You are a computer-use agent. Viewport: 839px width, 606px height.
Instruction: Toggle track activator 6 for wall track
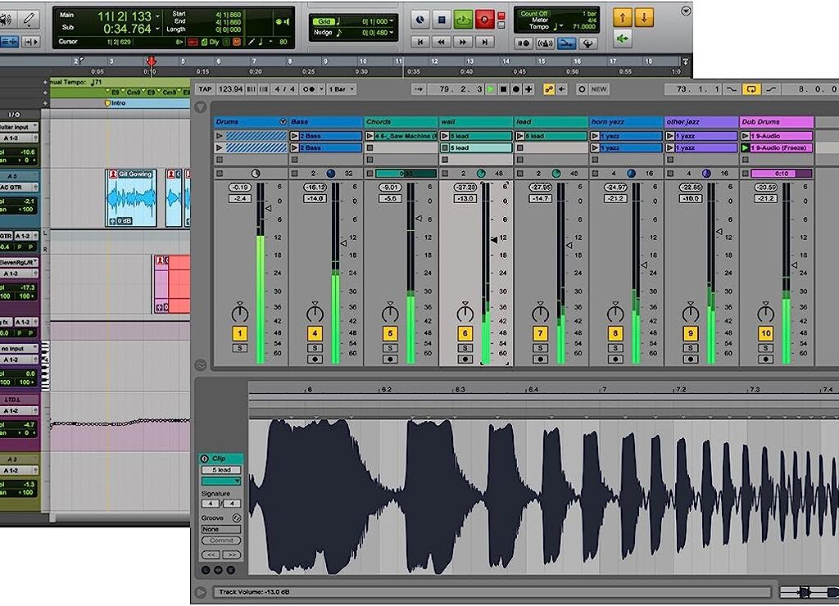[x=465, y=333]
